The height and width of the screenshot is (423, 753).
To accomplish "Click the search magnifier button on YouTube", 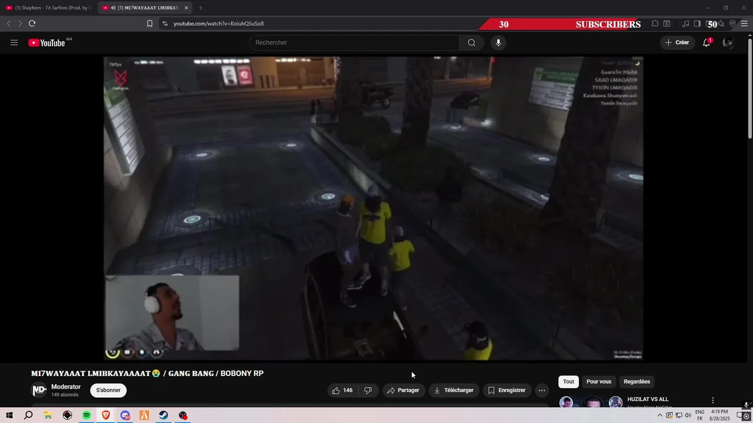I will [471, 43].
